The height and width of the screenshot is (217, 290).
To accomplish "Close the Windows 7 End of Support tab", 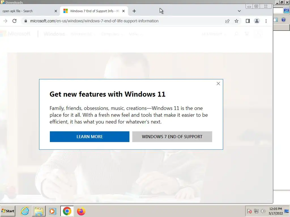I will pos(123,11).
